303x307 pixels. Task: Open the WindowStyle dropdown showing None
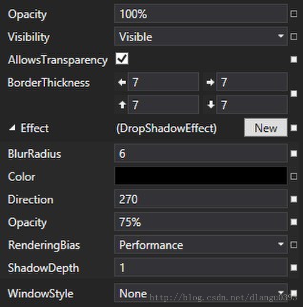point(201,293)
